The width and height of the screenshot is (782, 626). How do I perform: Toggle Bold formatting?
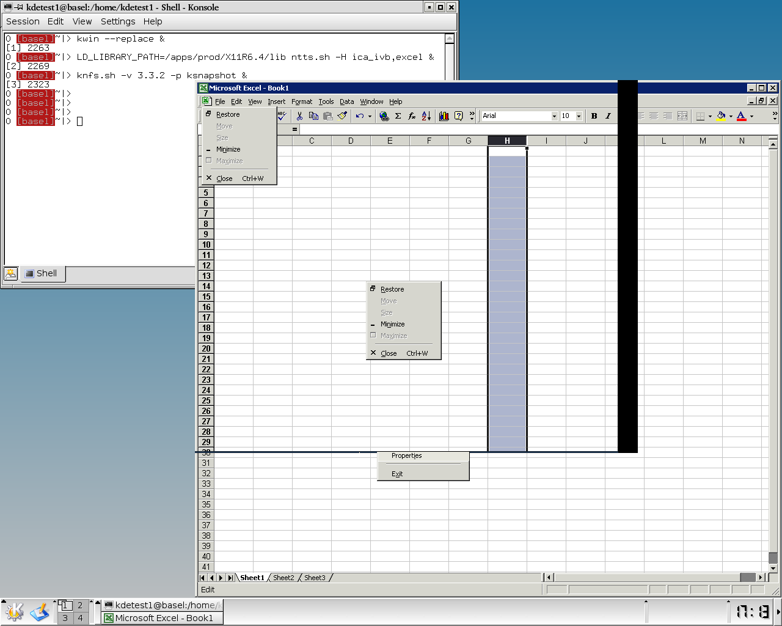pos(594,116)
